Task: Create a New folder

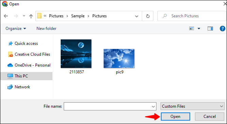Action: pyautogui.click(x=46, y=29)
